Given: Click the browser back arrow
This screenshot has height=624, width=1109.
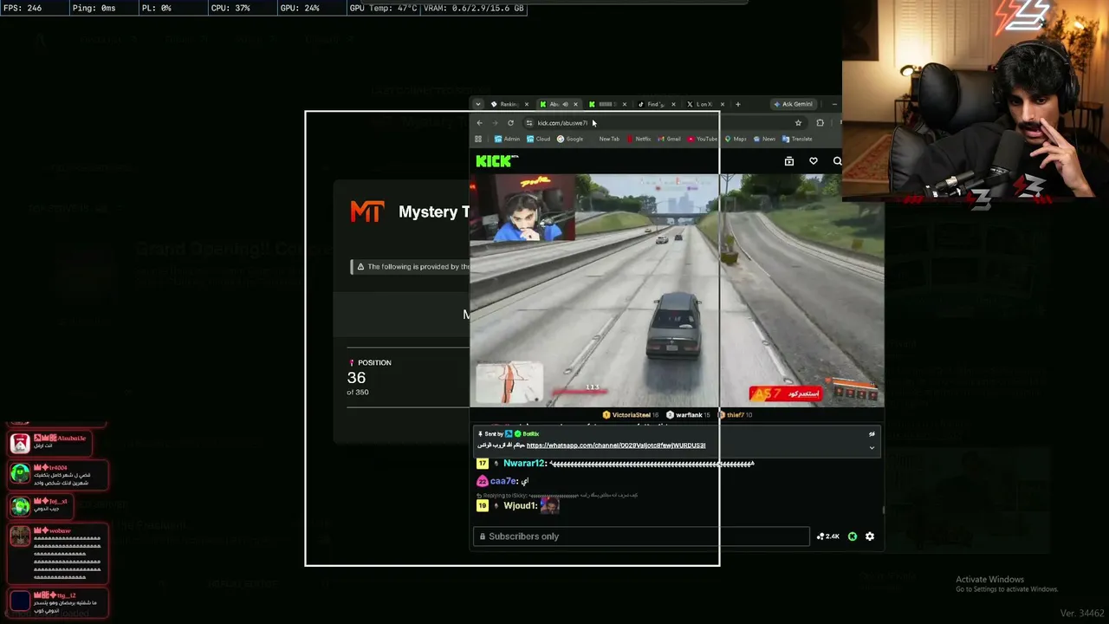Looking at the screenshot, I should (x=480, y=123).
